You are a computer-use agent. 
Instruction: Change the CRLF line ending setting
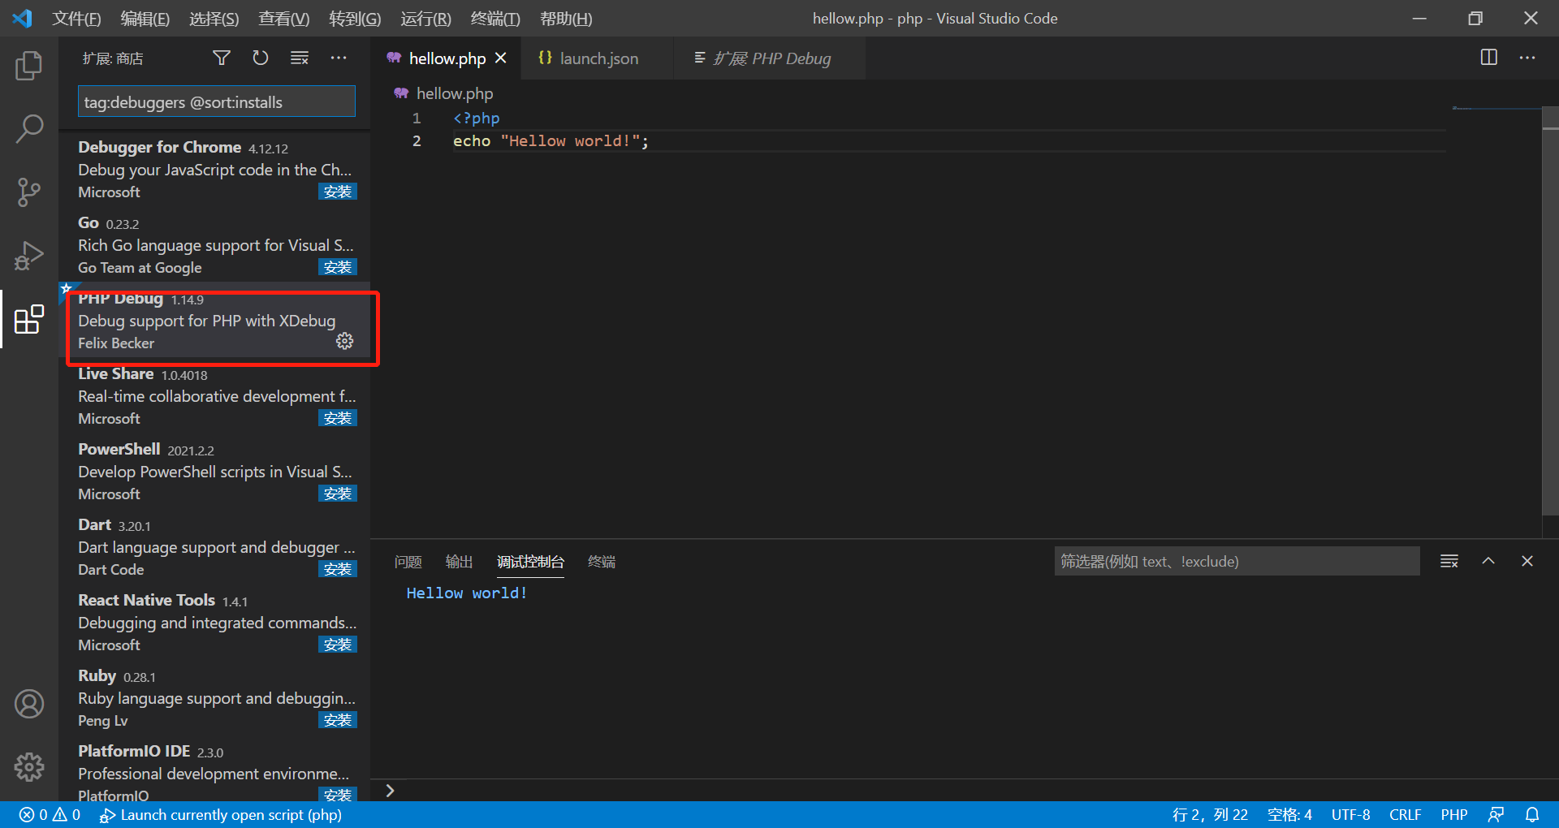click(1405, 815)
